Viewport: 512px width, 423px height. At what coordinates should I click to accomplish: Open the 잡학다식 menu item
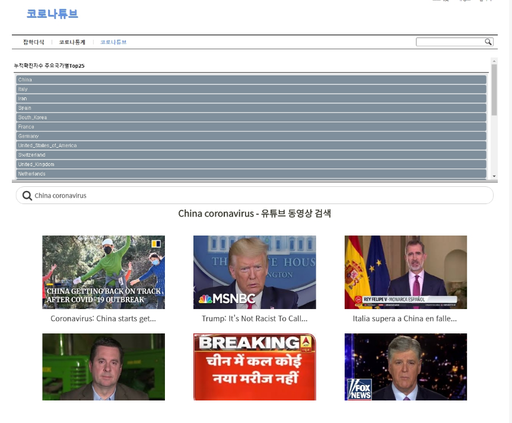[34, 42]
